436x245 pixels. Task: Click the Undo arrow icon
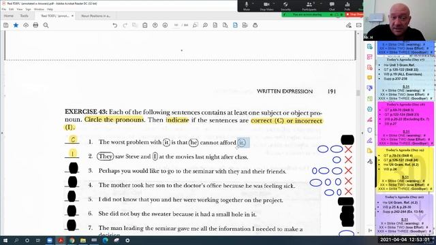(115, 25)
